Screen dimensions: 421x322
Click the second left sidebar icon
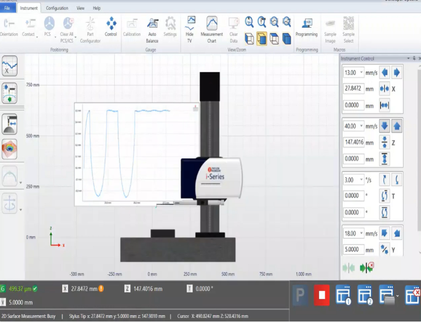[10, 93]
